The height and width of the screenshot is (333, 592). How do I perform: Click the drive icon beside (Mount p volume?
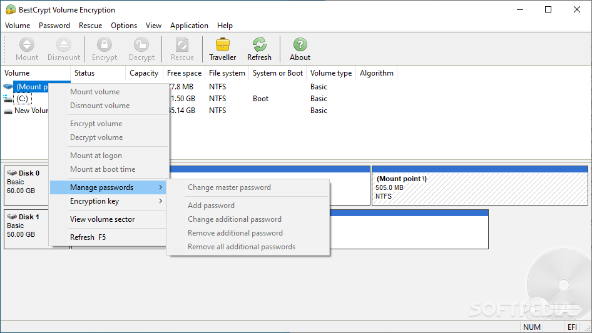[x=8, y=87]
